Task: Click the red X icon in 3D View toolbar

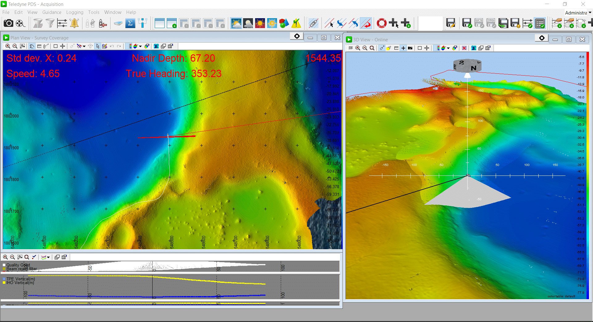Action: pyautogui.click(x=464, y=48)
